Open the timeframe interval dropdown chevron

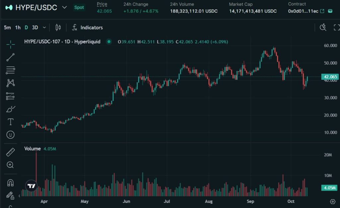click(44, 28)
